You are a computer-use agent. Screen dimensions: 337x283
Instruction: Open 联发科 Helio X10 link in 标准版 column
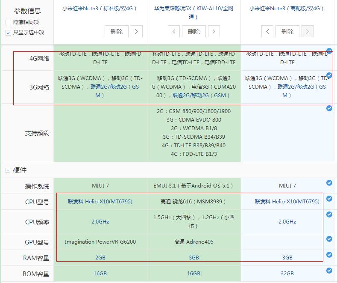(100, 202)
